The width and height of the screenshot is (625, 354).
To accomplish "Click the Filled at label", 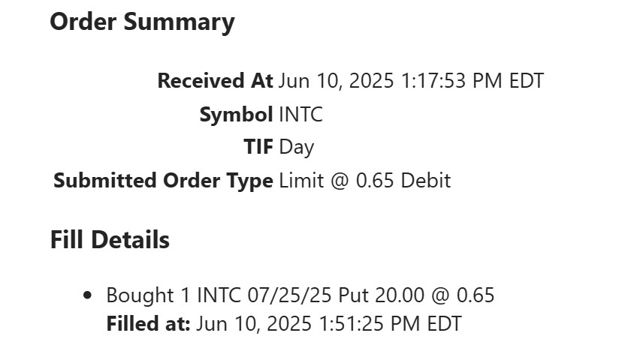I will [x=148, y=324].
